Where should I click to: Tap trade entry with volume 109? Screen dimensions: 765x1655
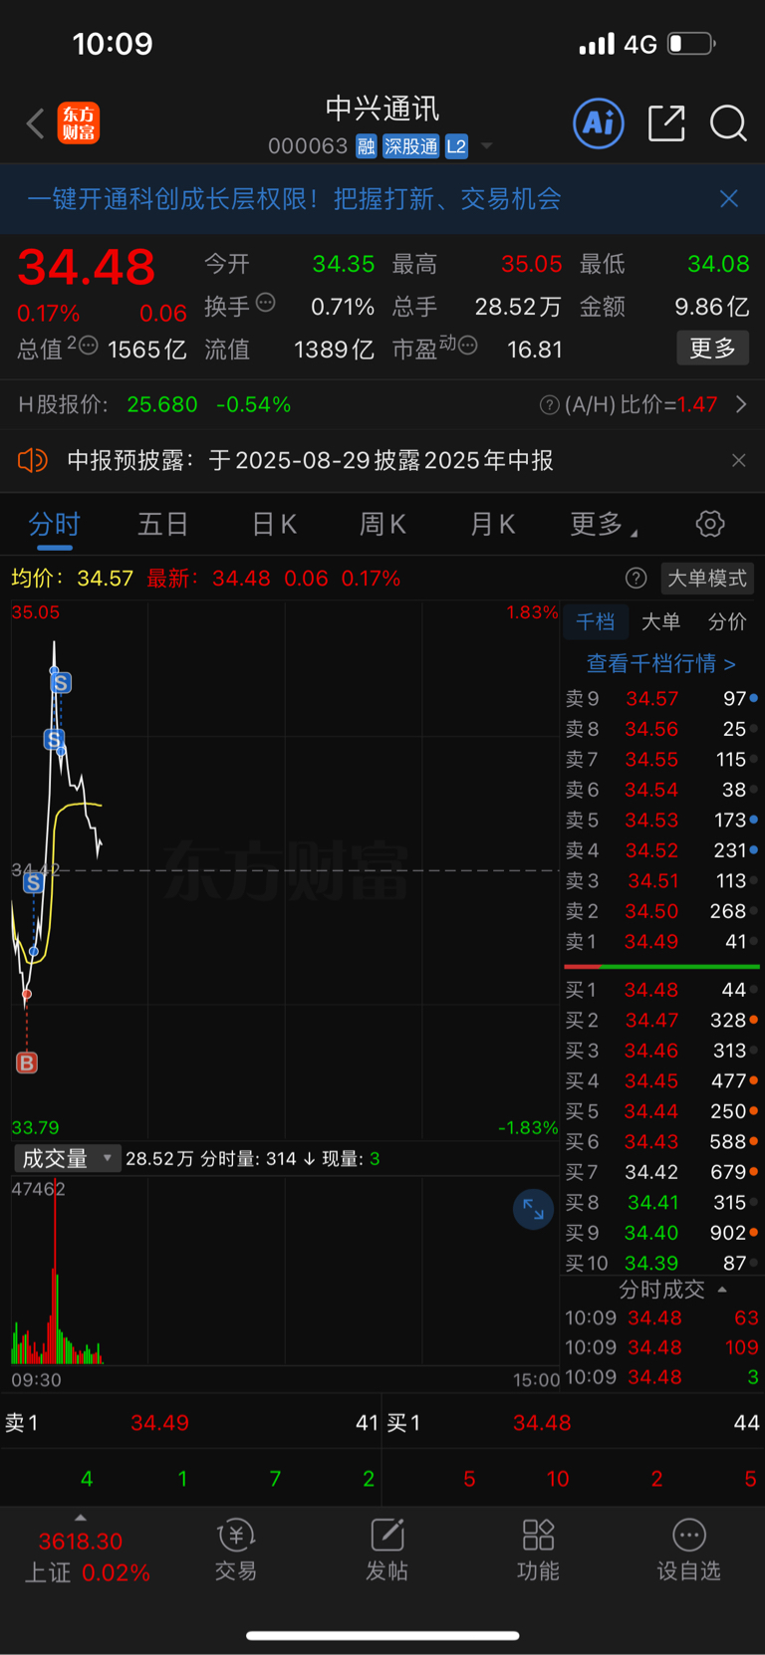[661, 1347]
